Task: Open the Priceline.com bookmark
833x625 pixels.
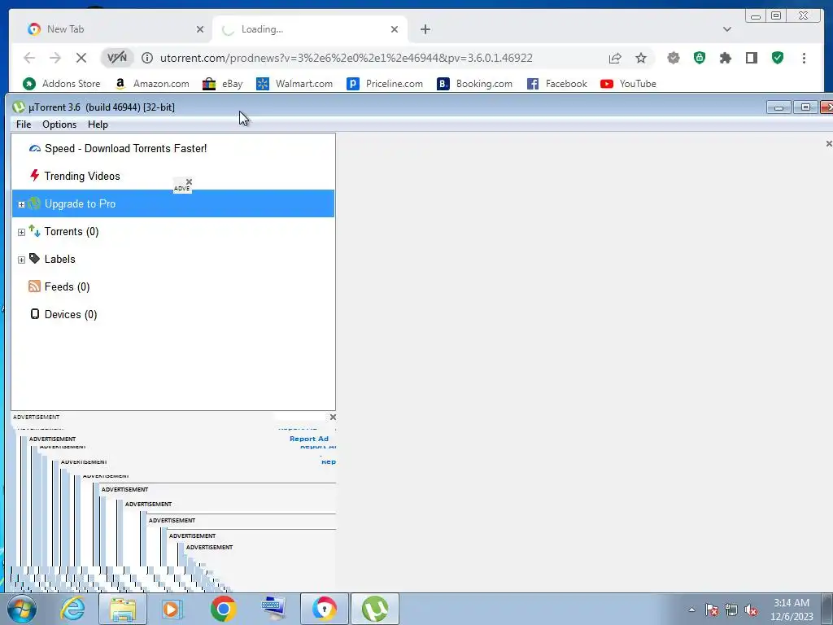Action: 385,84
